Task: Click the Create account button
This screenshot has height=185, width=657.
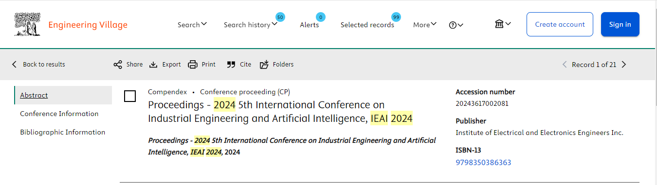Action: pyautogui.click(x=560, y=24)
